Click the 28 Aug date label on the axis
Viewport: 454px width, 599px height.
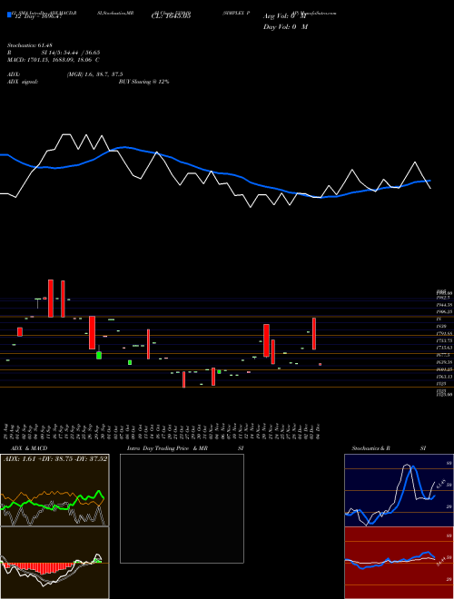[x=8, y=430]
